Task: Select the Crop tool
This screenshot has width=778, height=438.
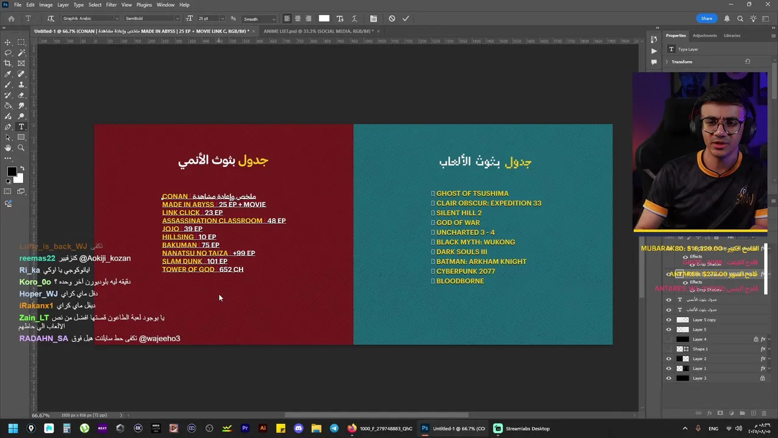Action: coord(8,63)
